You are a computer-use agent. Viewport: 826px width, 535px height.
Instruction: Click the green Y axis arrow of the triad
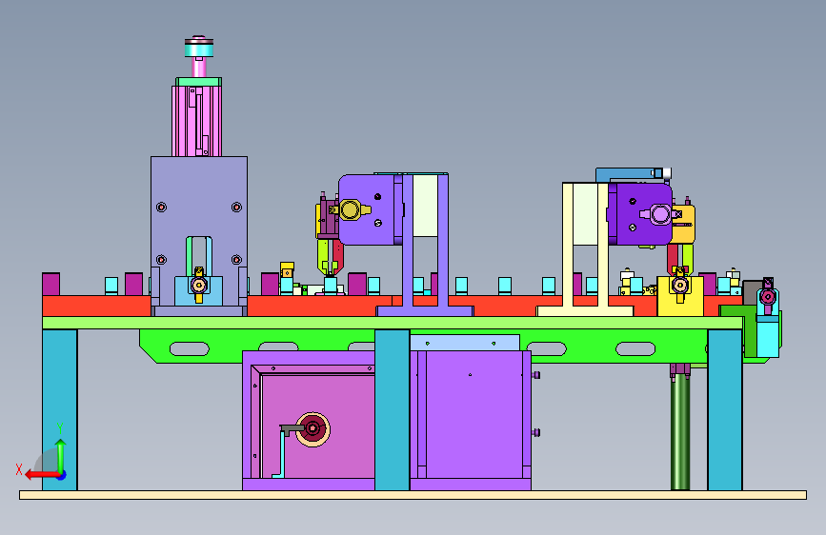[x=61, y=455]
